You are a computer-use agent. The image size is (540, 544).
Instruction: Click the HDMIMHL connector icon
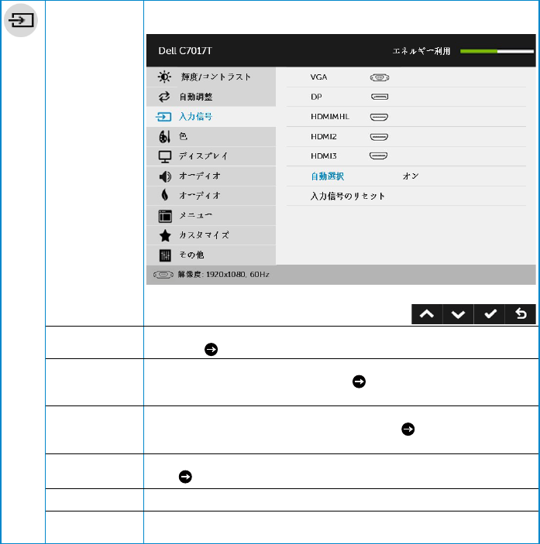pos(379,117)
